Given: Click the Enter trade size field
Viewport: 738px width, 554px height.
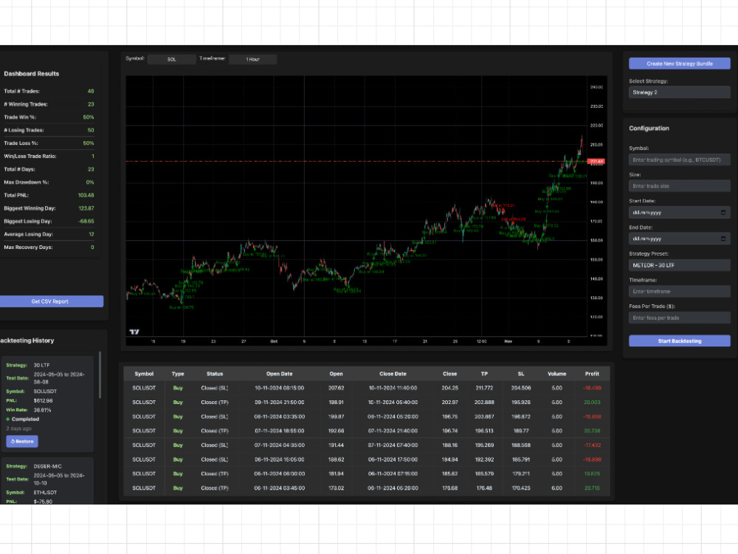Looking at the screenshot, I should pos(679,185).
